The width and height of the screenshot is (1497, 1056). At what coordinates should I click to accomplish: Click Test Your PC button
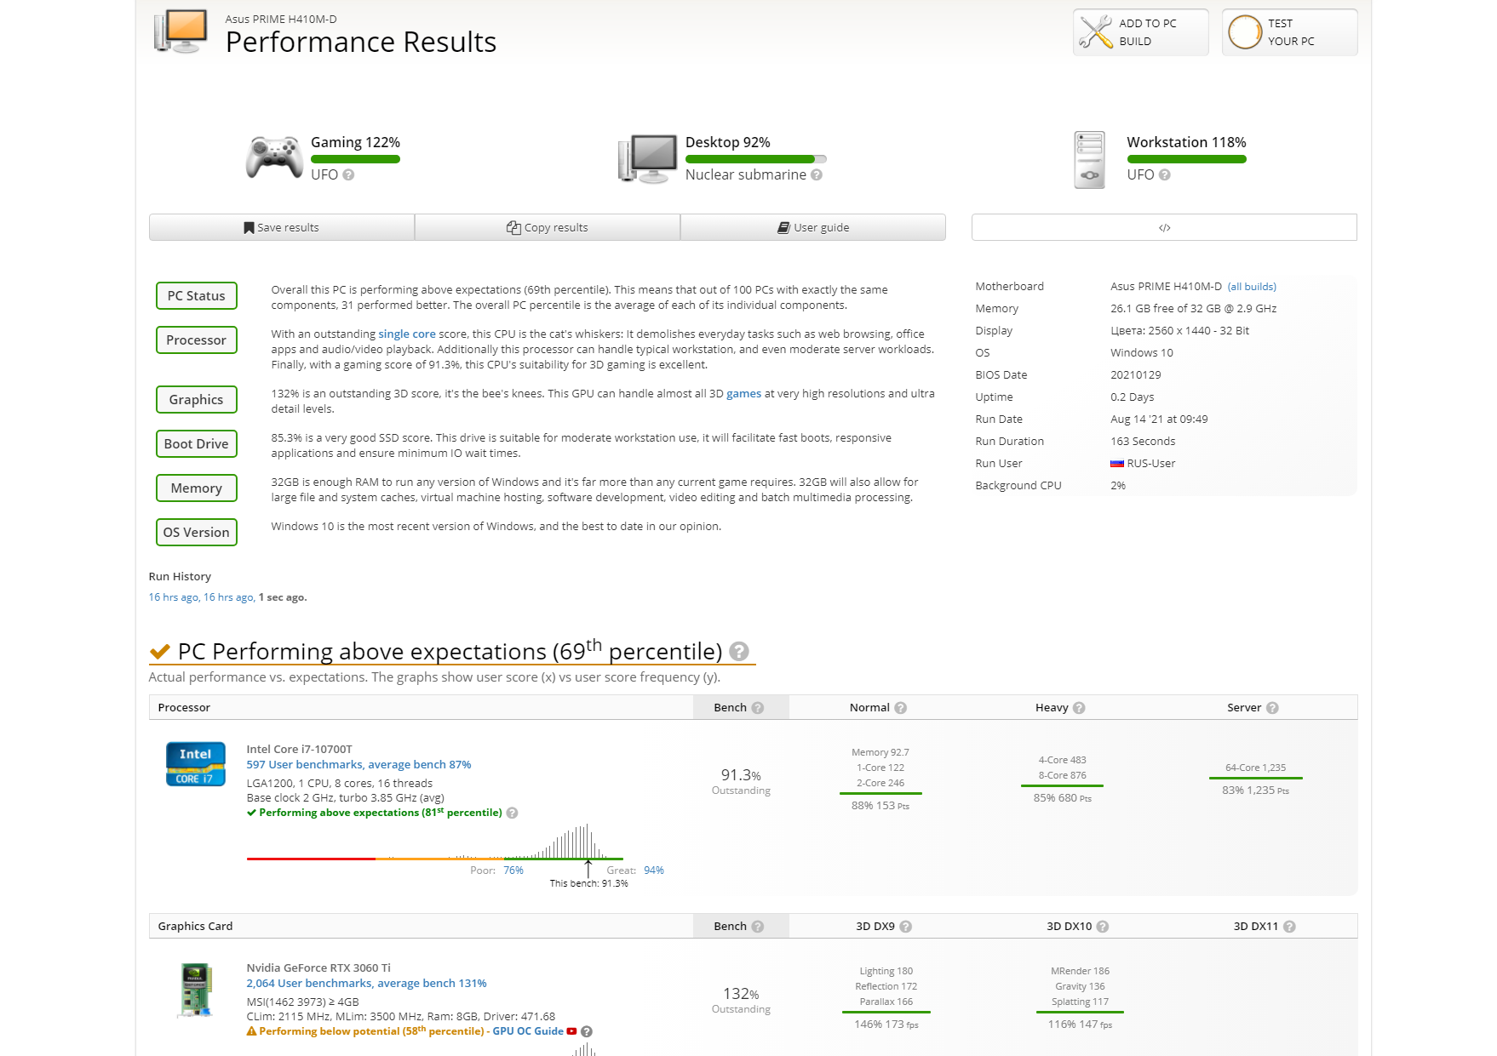coord(1289,32)
